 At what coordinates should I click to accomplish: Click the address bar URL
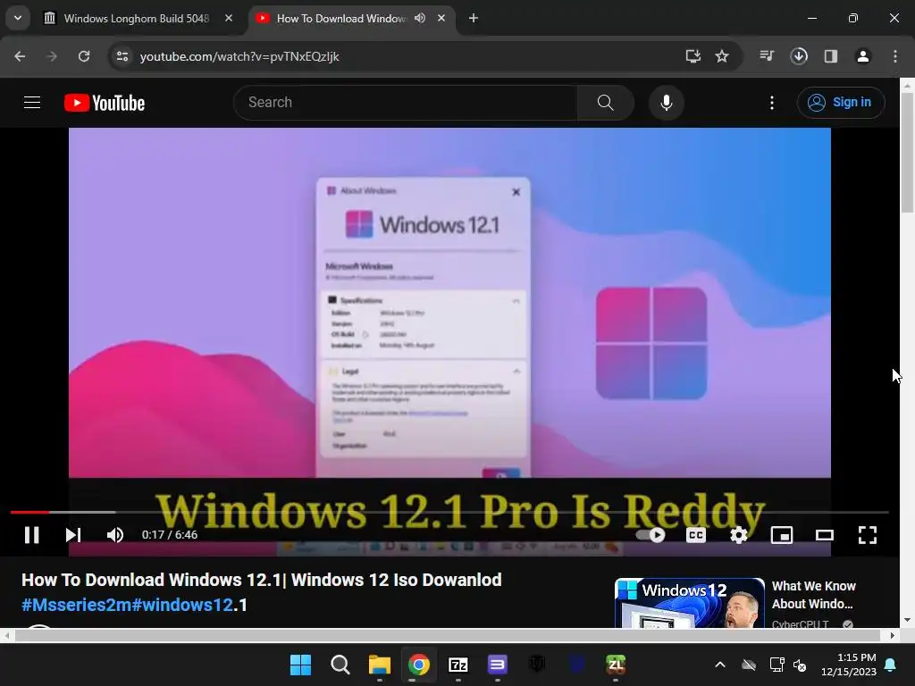[x=239, y=56]
